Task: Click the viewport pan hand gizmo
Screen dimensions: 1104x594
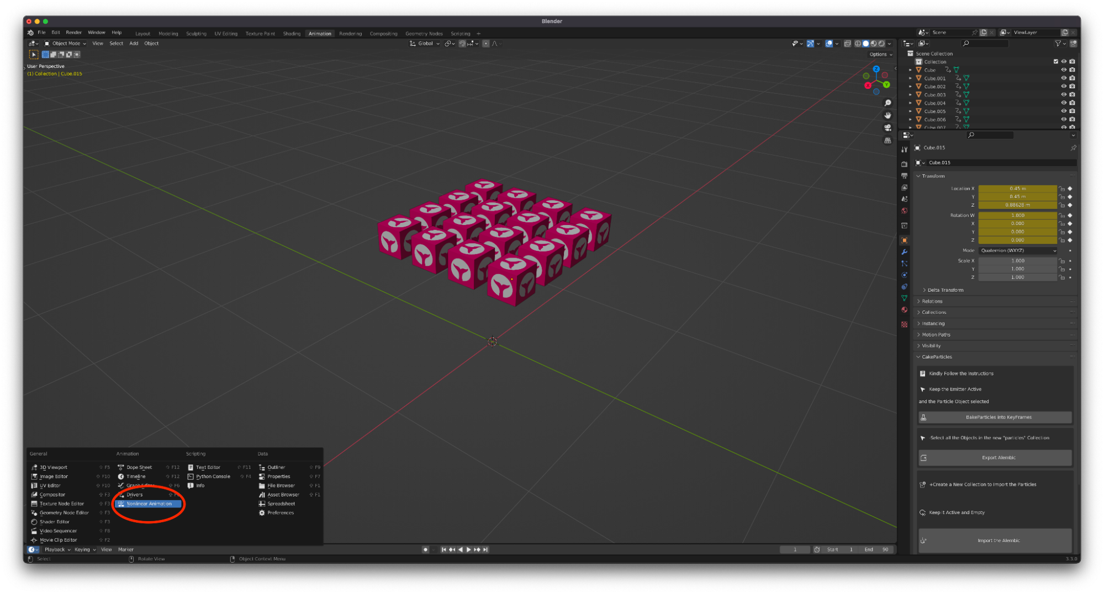Action: tap(888, 115)
